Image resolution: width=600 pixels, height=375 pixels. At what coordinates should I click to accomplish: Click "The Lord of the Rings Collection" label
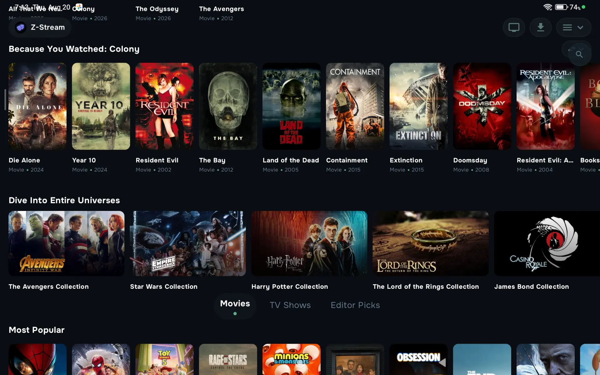coord(426,287)
